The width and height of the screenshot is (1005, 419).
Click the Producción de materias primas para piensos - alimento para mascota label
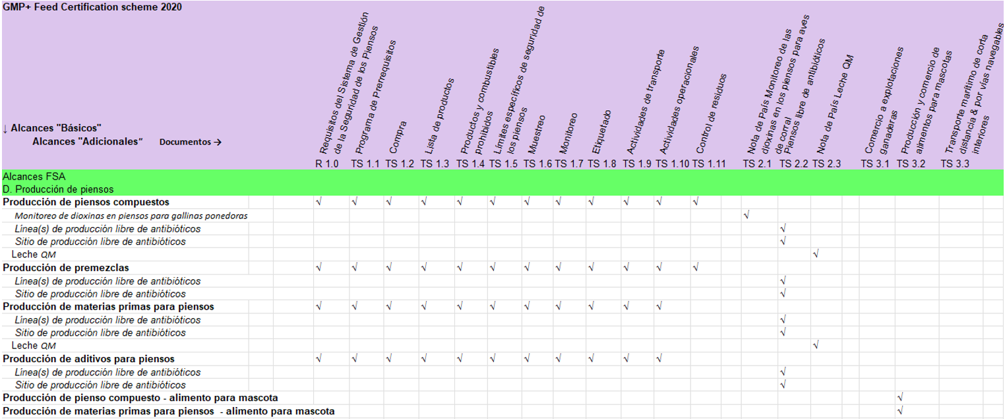pos(168,411)
